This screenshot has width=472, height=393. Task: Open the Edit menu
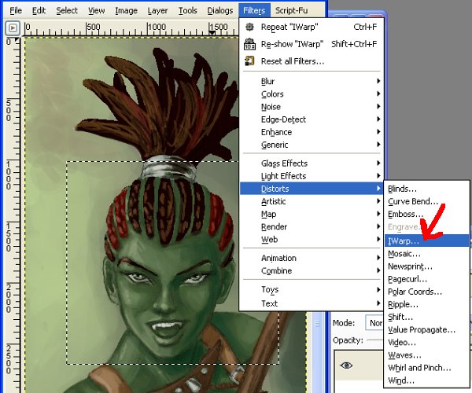(x=39, y=10)
